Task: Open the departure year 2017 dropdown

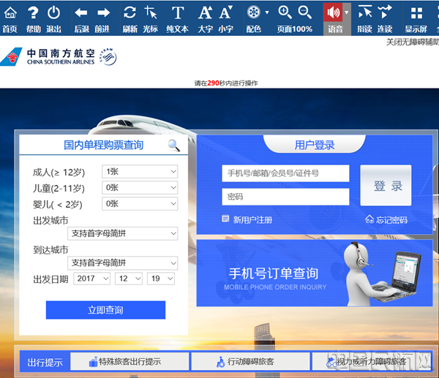Action: [x=92, y=279]
